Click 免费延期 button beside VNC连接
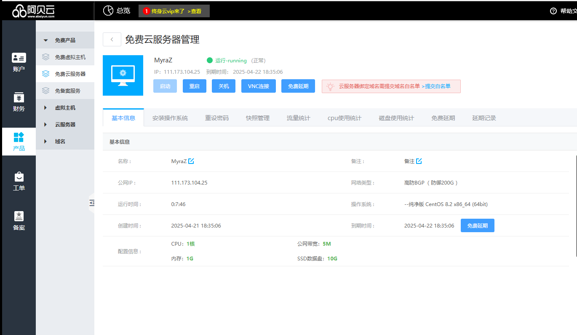Screen dimensions: 577x335 [298, 86]
